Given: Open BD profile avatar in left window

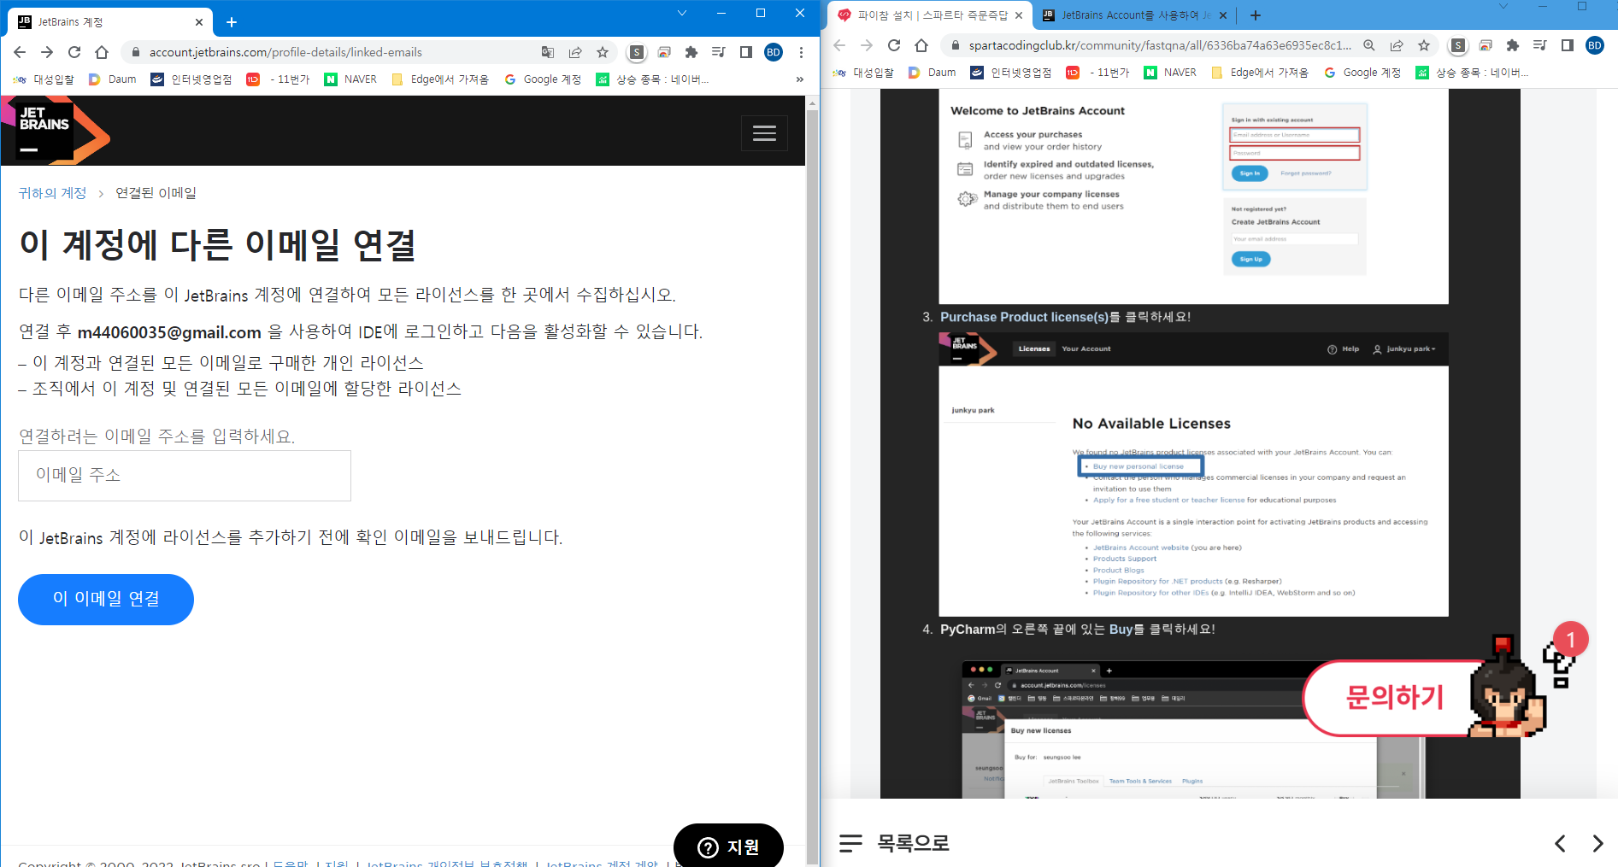Looking at the screenshot, I should pos(774,52).
